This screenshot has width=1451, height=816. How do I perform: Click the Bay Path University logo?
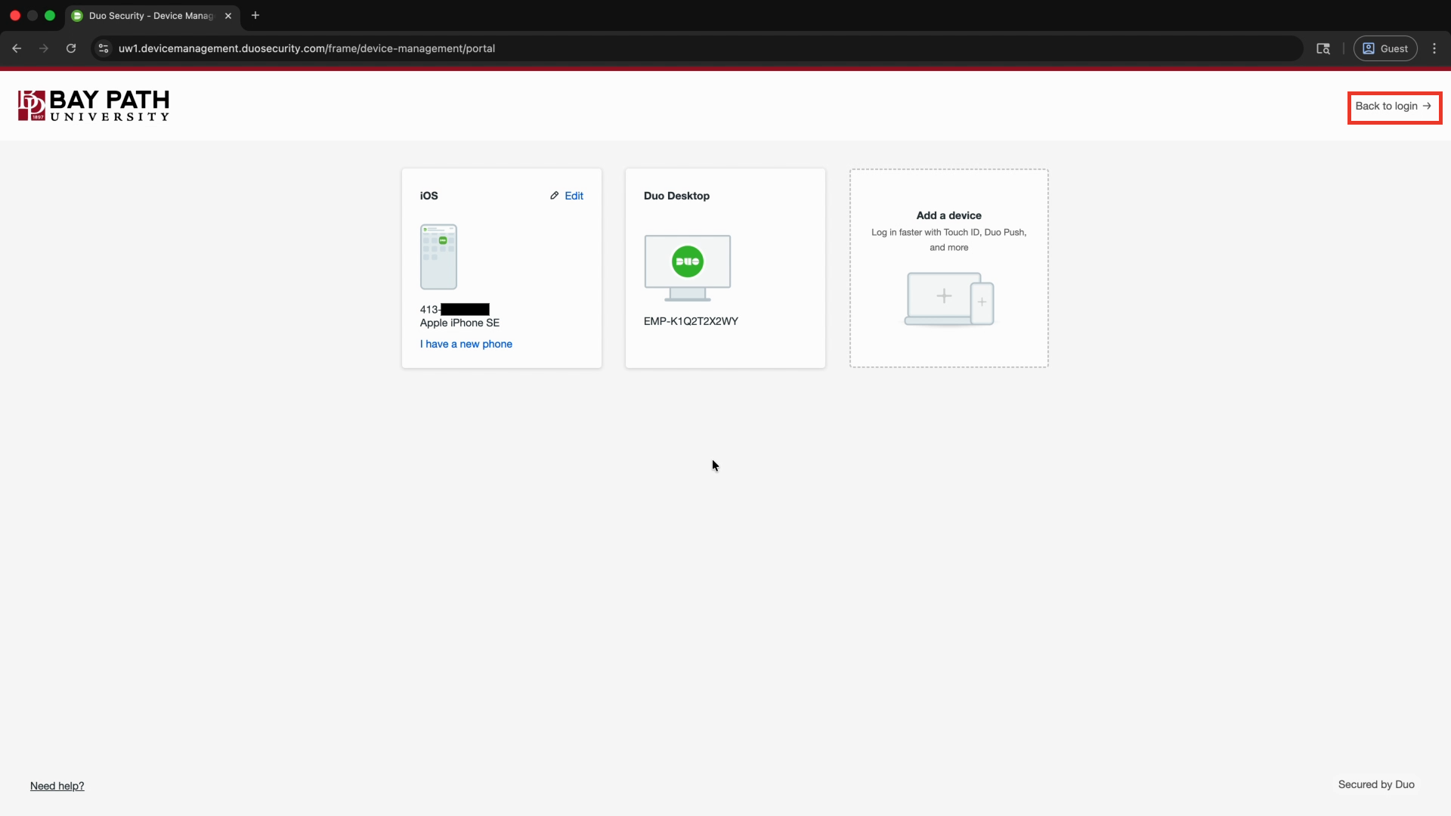click(x=94, y=106)
